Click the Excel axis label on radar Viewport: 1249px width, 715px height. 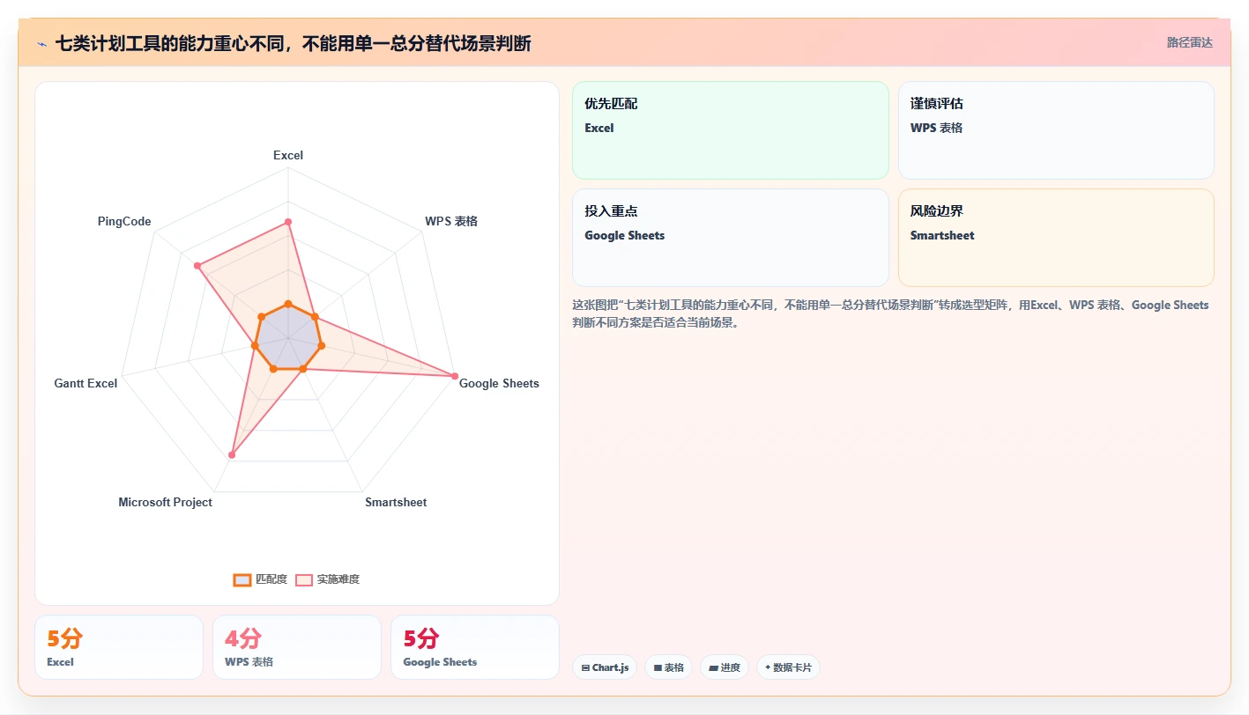(288, 155)
